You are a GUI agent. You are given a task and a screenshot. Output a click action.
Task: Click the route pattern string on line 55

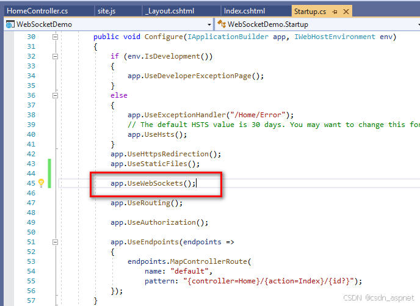270,282
